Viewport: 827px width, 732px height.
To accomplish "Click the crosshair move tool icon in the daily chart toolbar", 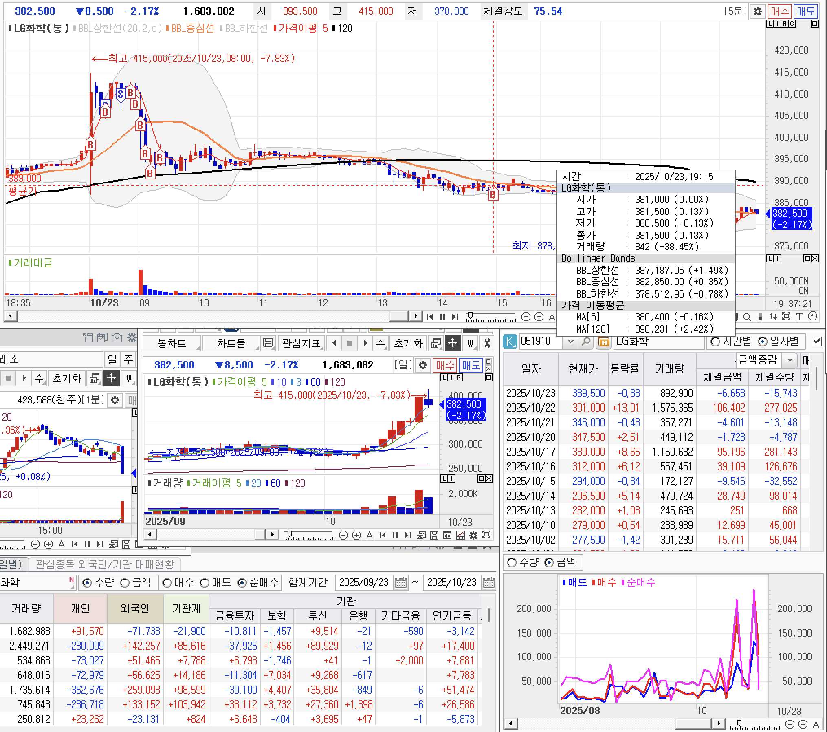I will pos(453,344).
